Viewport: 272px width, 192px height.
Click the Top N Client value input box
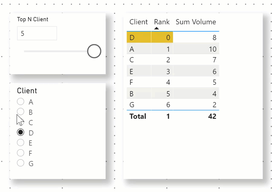pos(37,33)
